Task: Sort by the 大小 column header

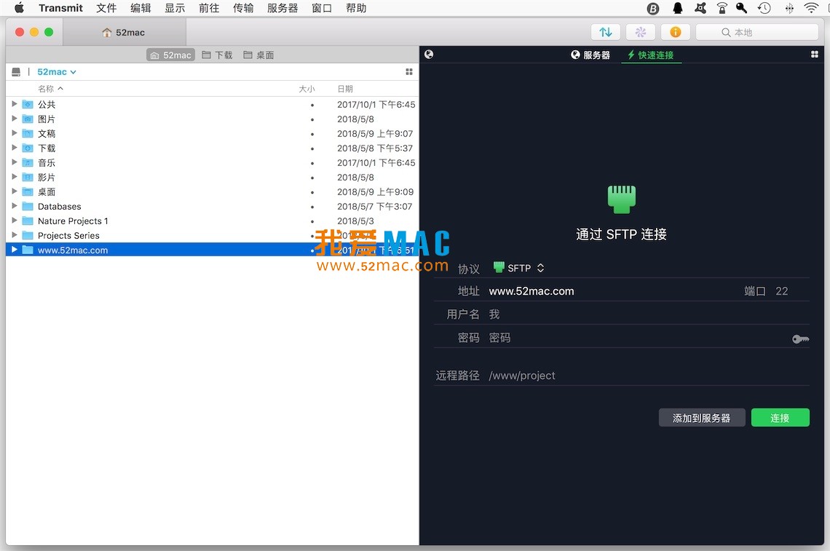Action: click(307, 88)
